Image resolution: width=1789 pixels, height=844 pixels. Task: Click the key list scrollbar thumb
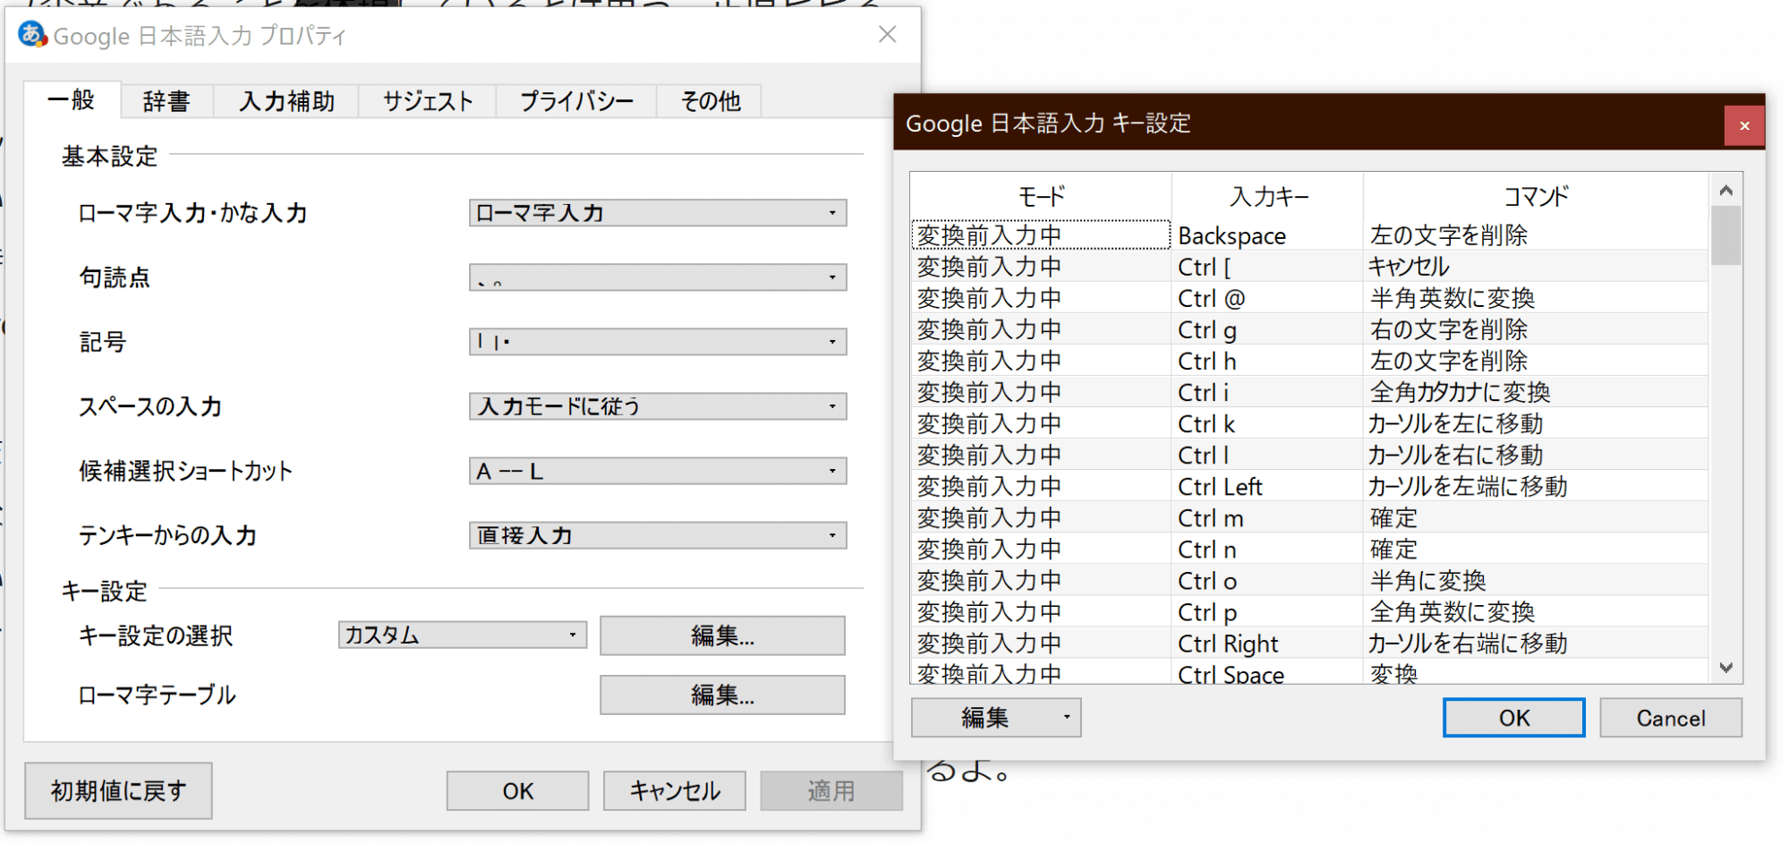click(x=1726, y=235)
